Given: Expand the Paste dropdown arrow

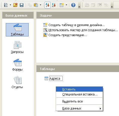Looking at the screenshot, I should tap(40, 5).
